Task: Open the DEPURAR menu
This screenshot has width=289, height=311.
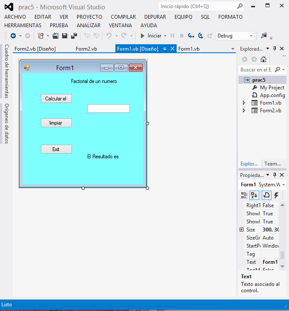Action: click(x=155, y=17)
